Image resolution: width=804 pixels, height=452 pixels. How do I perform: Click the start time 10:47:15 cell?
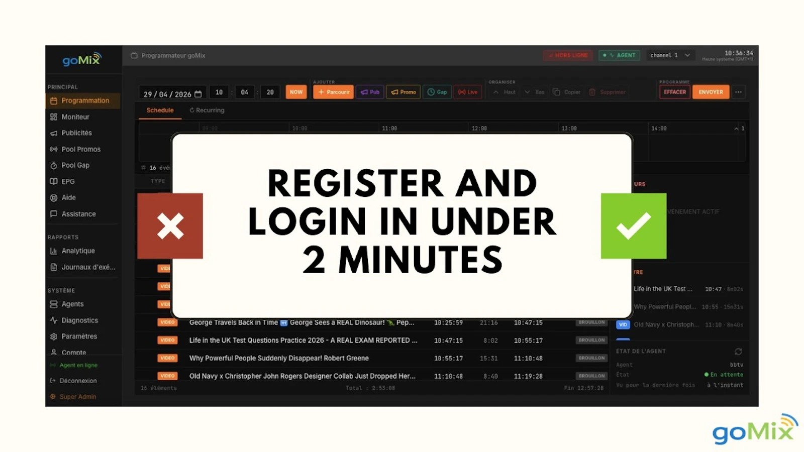pyautogui.click(x=448, y=341)
